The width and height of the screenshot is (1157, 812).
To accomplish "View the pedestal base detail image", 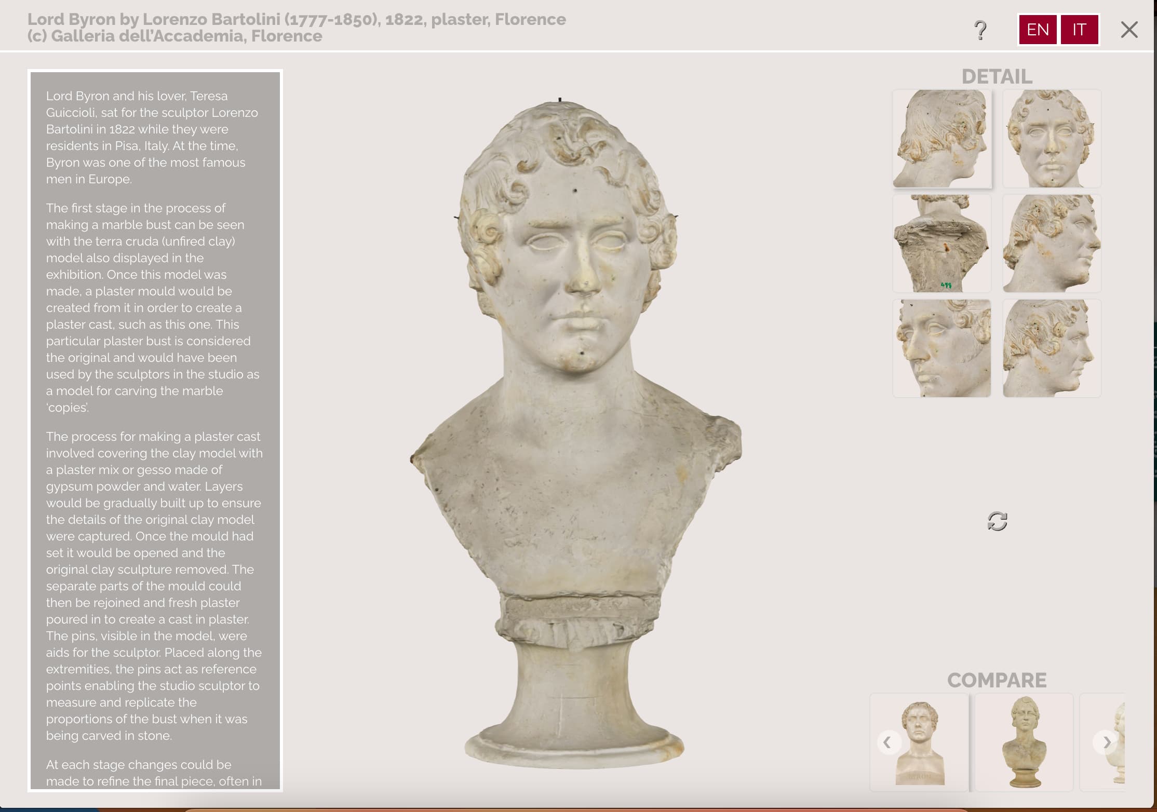I will point(941,244).
